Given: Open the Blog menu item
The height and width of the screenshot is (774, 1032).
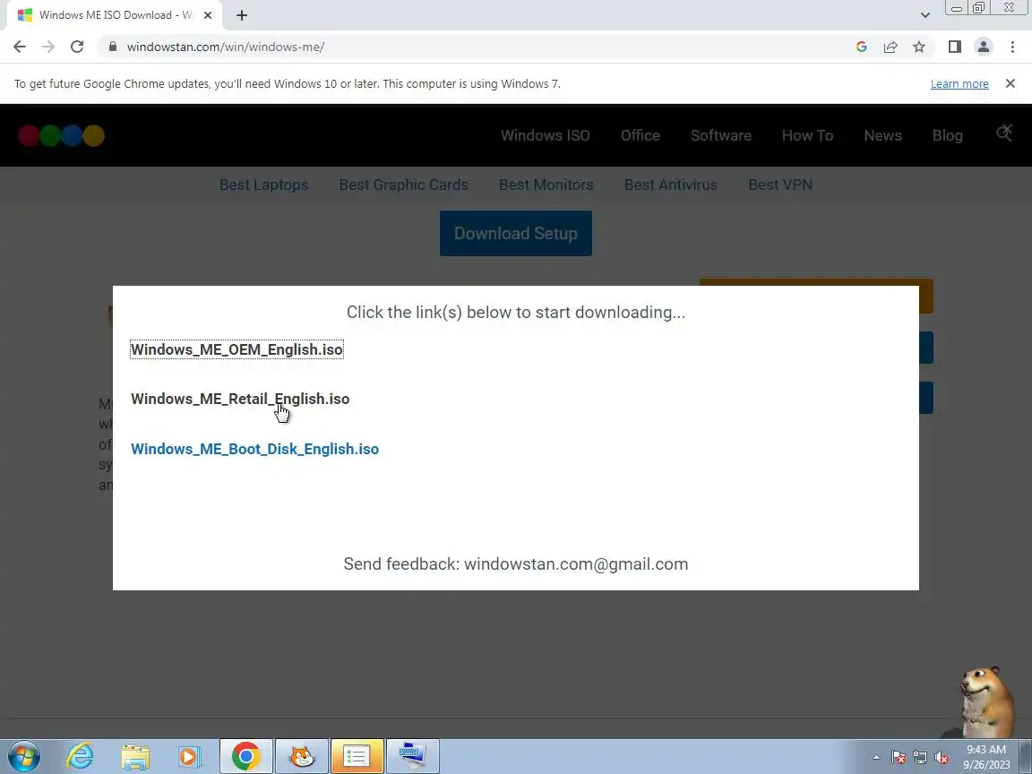Looking at the screenshot, I should pos(947,135).
